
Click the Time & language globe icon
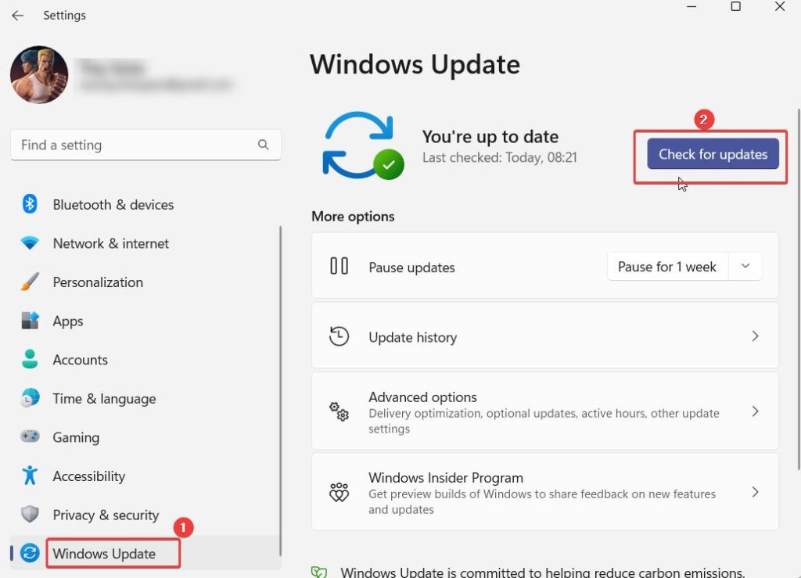click(x=30, y=398)
